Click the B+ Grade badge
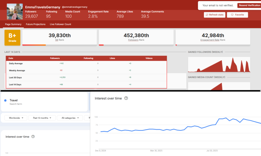The image size is (261, 156). pyautogui.click(x=12, y=38)
